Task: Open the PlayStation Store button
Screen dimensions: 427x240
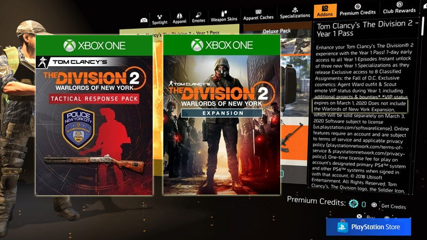Action: pos(368,227)
